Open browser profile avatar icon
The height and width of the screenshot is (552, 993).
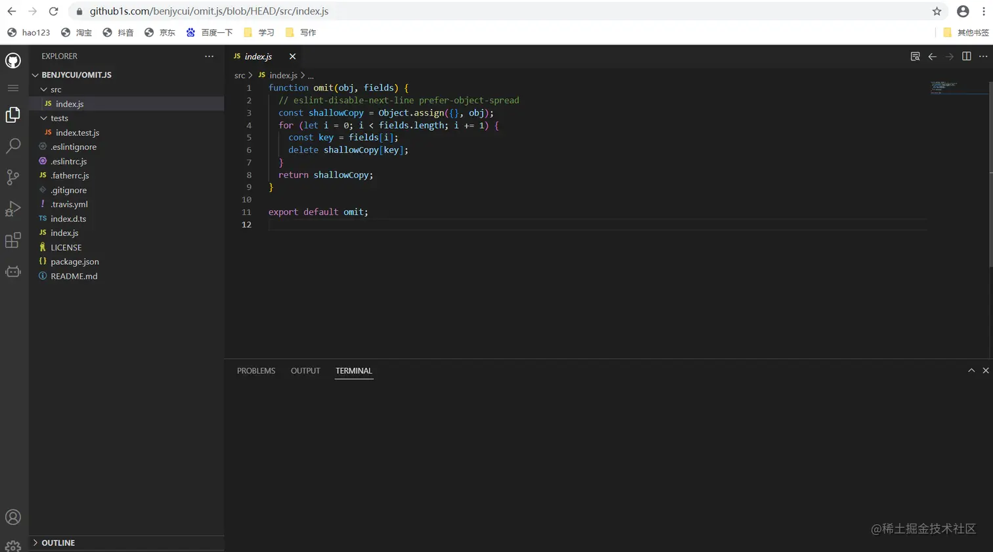coord(963,11)
